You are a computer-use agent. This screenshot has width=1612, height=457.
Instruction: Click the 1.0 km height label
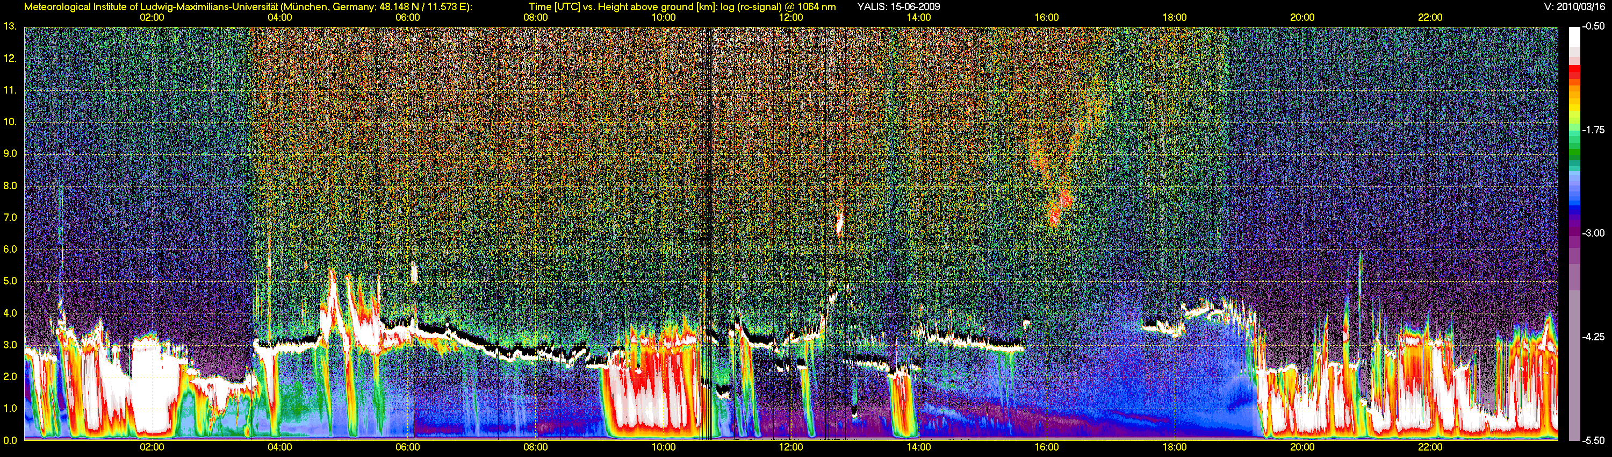click(x=10, y=408)
